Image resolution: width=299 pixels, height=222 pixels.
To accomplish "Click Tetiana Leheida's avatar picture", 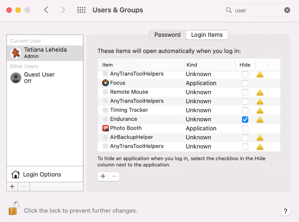I will pyautogui.click(x=16, y=53).
